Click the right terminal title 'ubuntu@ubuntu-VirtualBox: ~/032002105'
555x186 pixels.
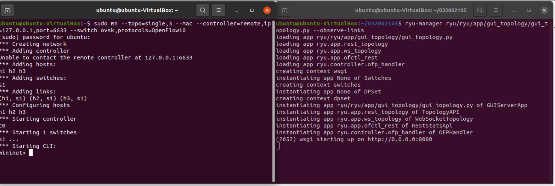[410, 10]
